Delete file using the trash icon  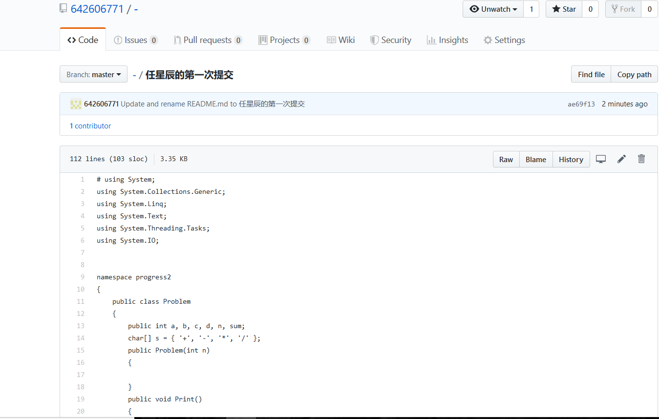tap(641, 159)
